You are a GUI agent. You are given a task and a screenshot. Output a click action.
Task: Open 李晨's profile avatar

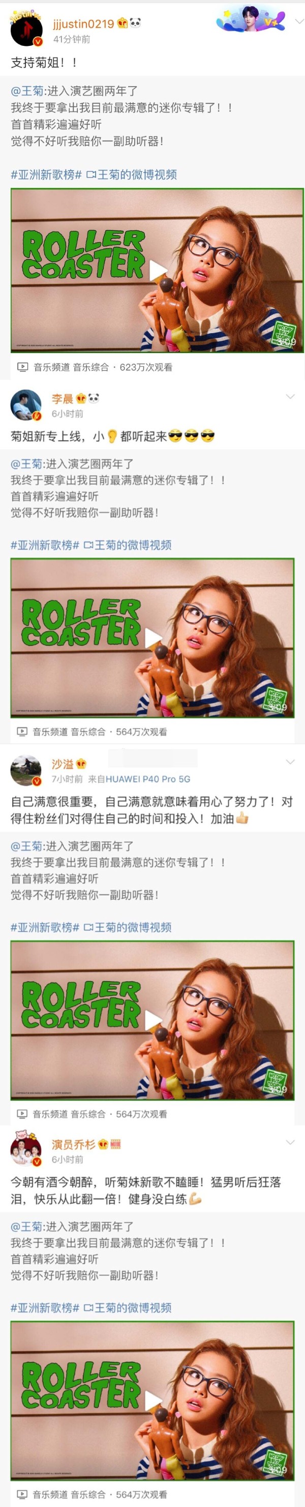point(26,405)
